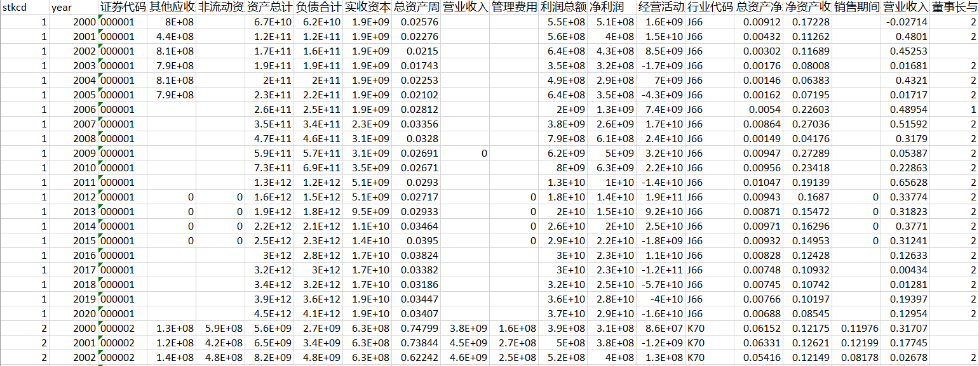Click the year cell showing 2007
The width and height of the screenshot is (979, 366).
point(74,124)
